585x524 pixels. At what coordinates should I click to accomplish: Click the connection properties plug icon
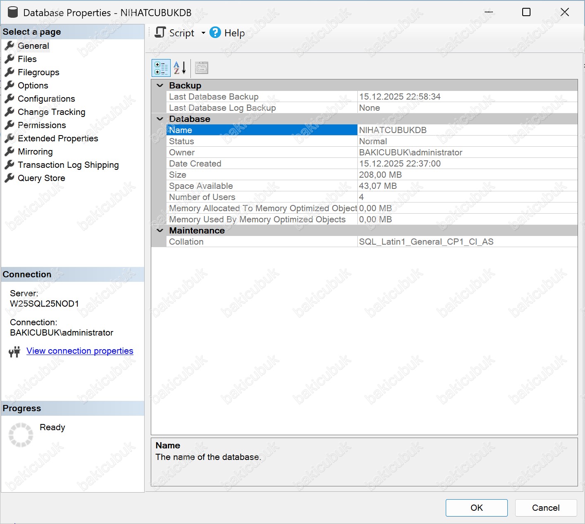(x=14, y=352)
